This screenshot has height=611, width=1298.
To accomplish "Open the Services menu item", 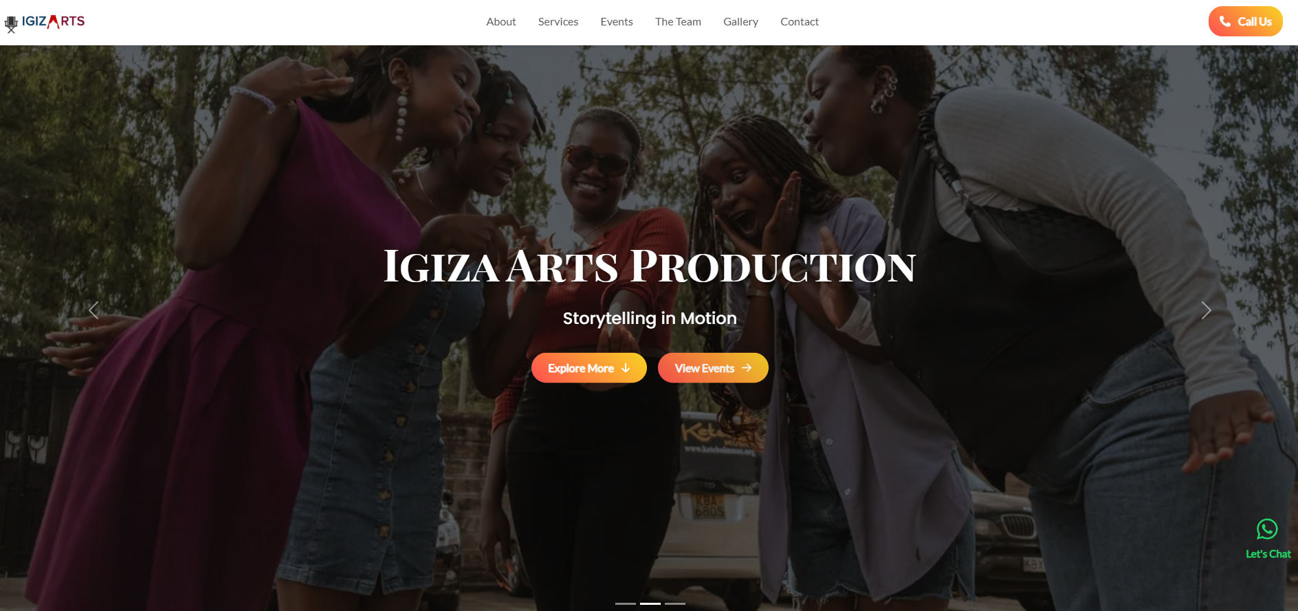I will click(x=558, y=22).
